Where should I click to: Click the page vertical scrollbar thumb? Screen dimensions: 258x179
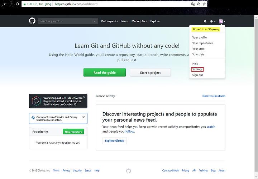tap(256, 95)
